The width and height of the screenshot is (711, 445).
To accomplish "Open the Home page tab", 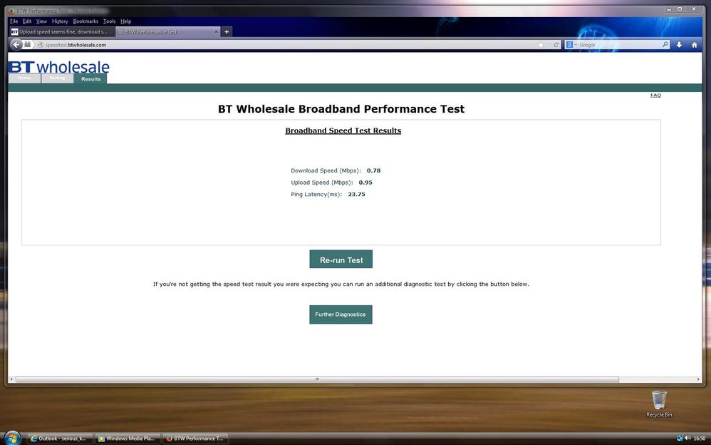I will [x=24, y=78].
